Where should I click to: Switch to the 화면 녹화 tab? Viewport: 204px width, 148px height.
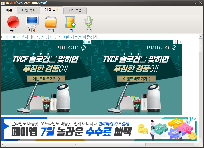coord(29,10)
